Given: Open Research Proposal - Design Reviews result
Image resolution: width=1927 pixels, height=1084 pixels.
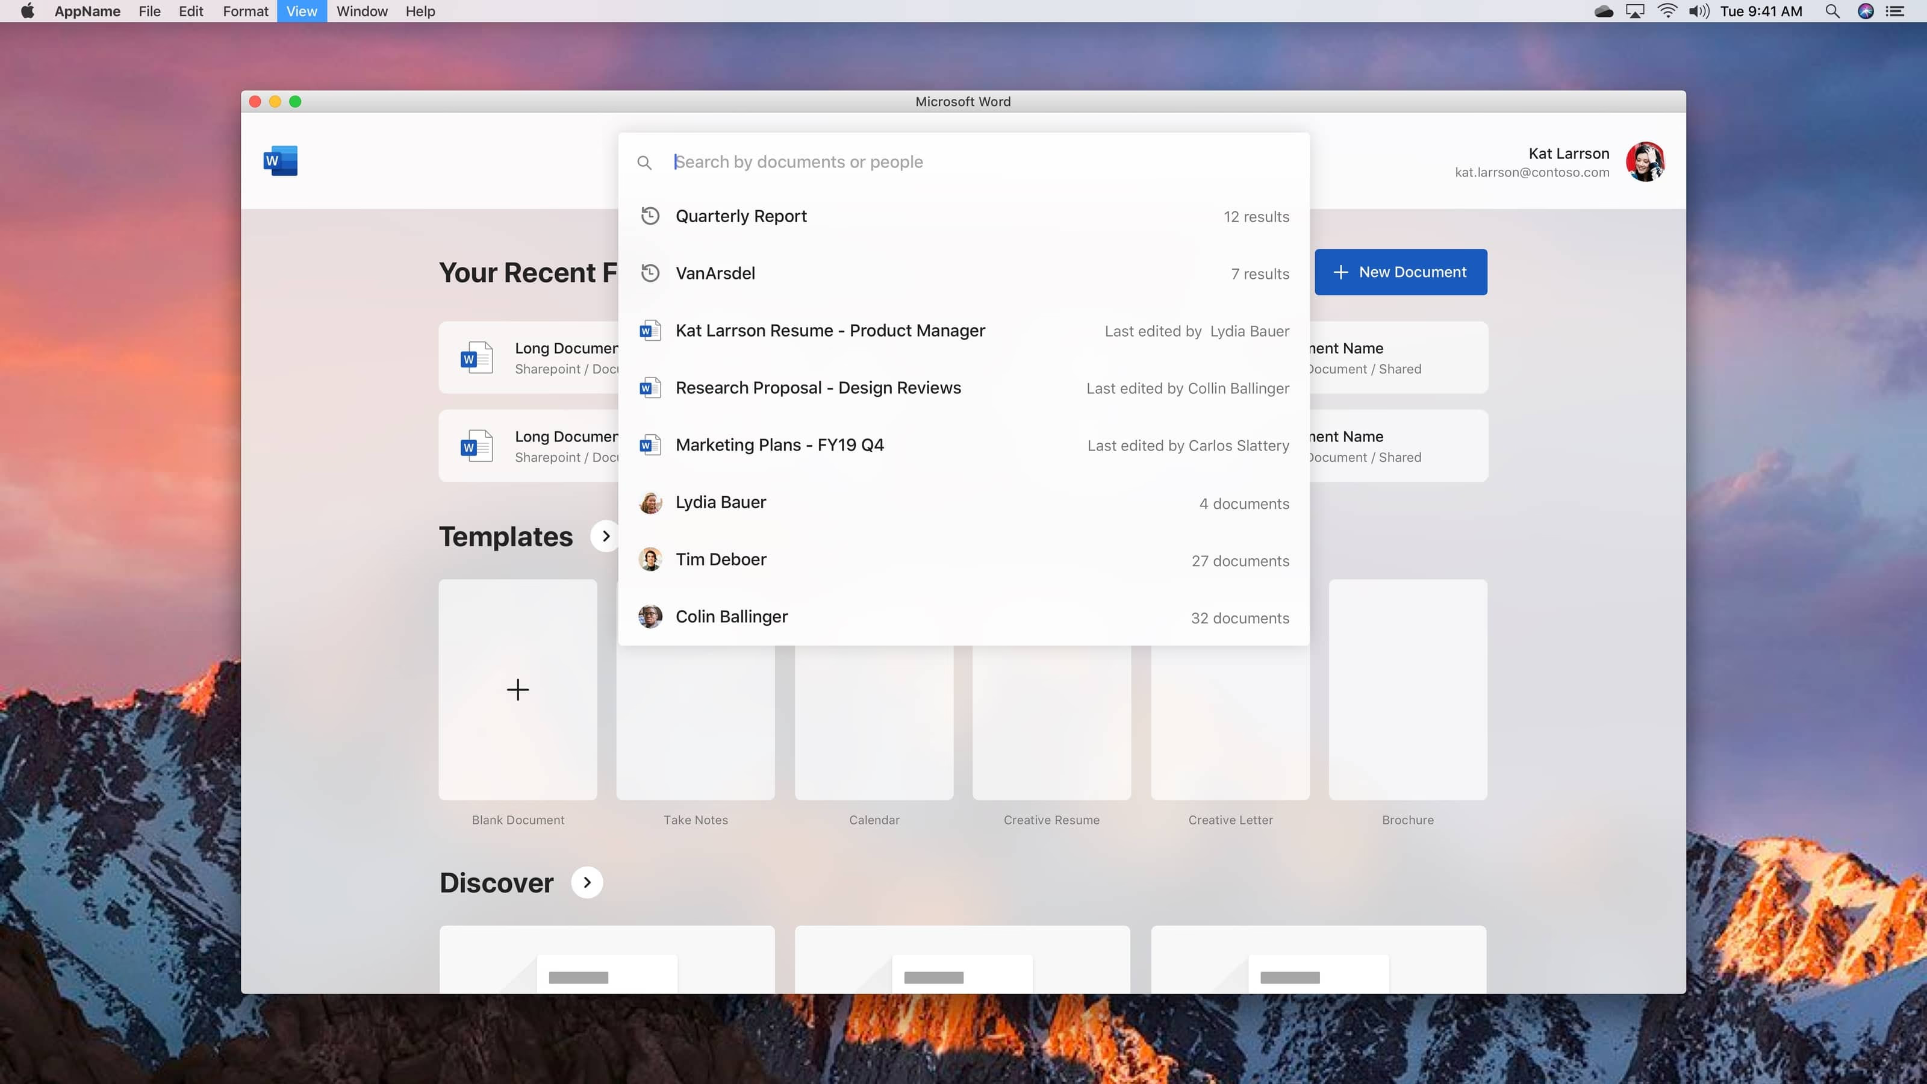Looking at the screenshot, I should [x=818, y=388].
